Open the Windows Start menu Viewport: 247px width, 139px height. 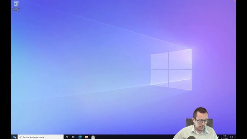pos(14,137)
